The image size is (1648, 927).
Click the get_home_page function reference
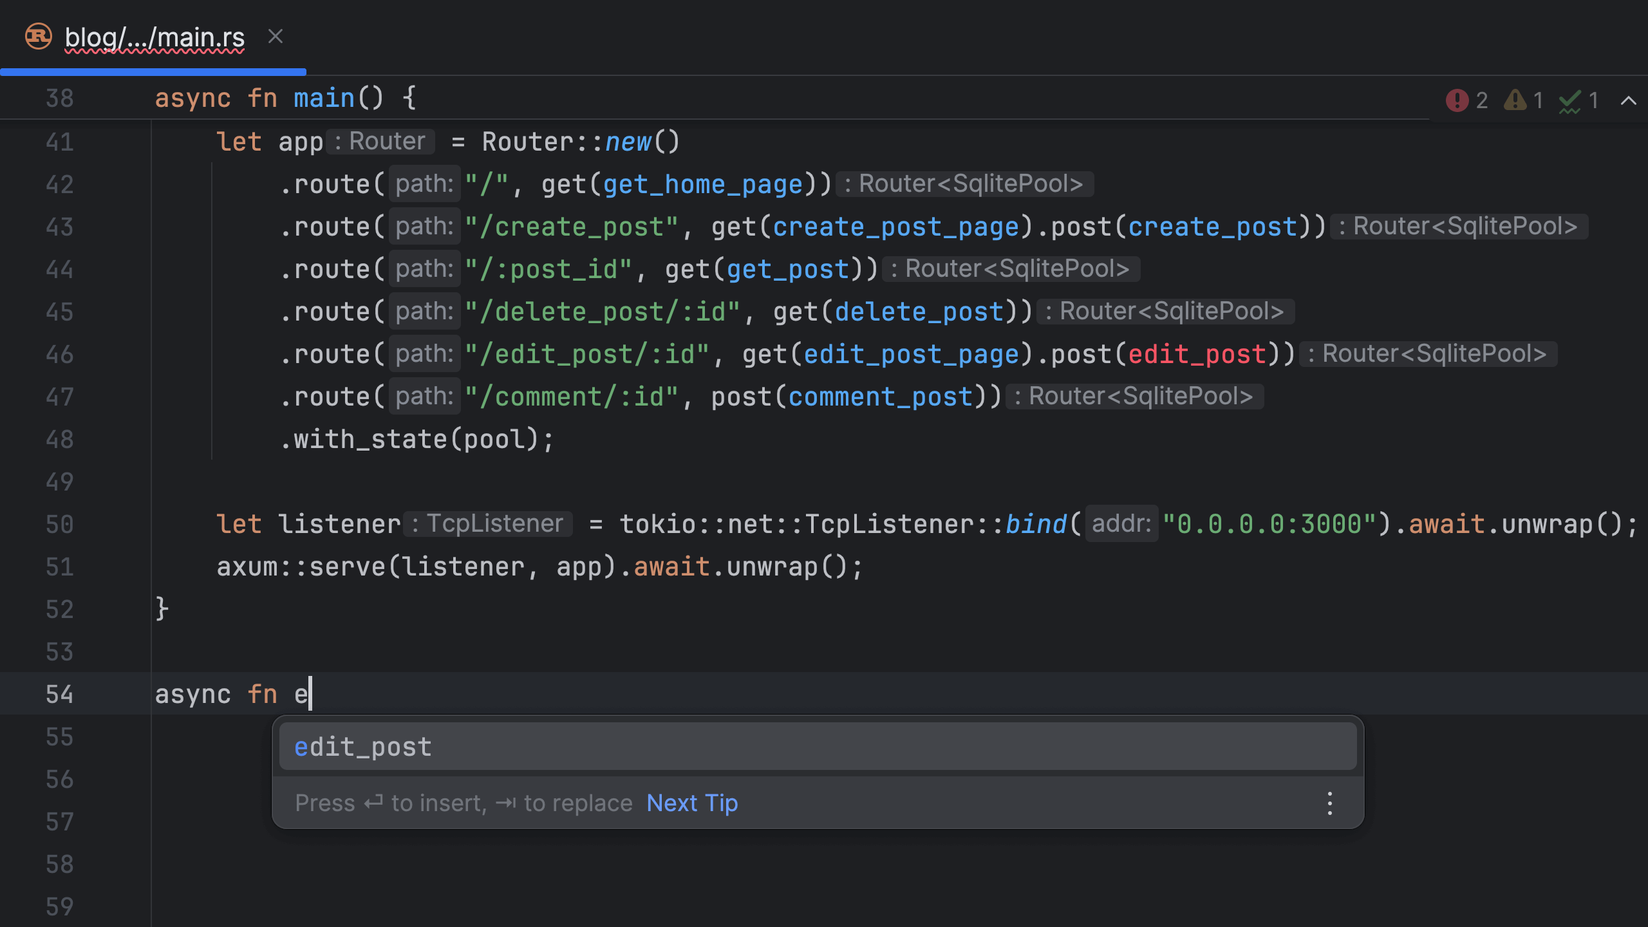[x=703, y=184]
